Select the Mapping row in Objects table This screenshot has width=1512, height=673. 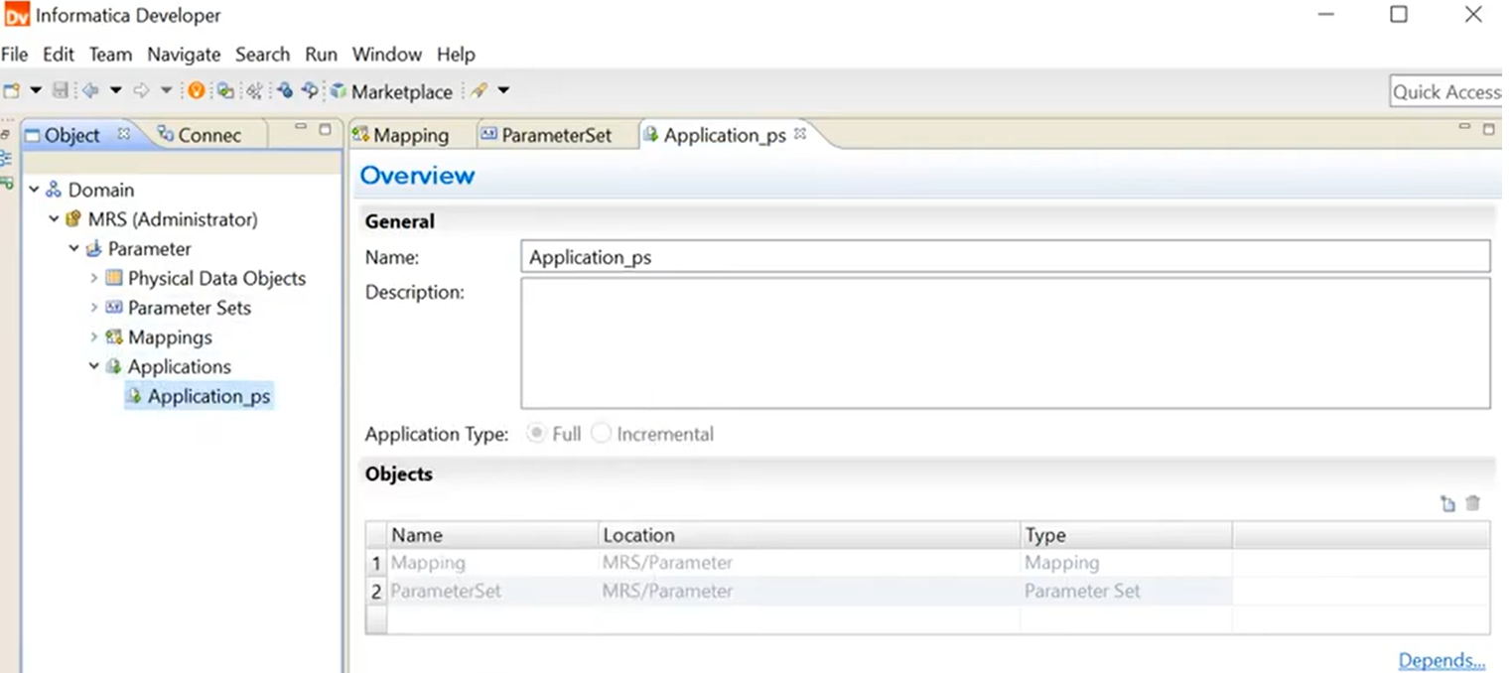(927, 563)
